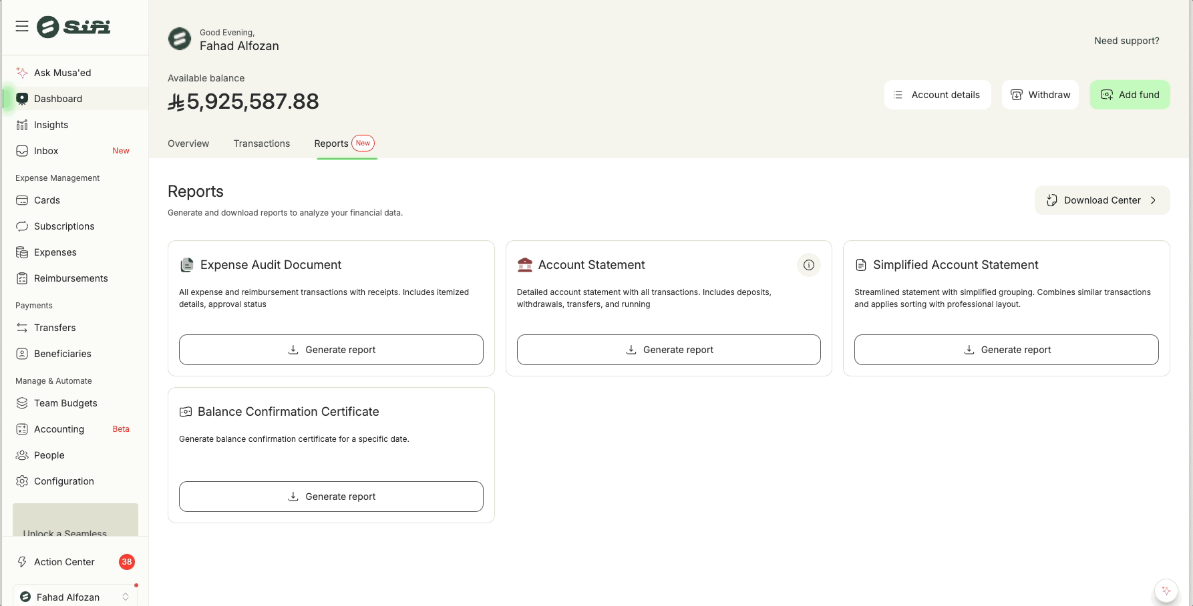Open Team Budgets
This screenshot has height=606, width=1193.
coord(65,403)
